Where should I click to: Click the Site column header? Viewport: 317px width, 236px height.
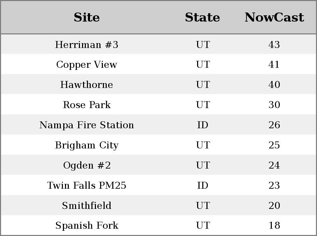click(x=87, y=17)
